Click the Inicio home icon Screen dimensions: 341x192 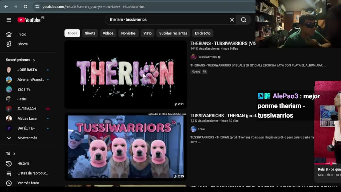coord(9,34)
